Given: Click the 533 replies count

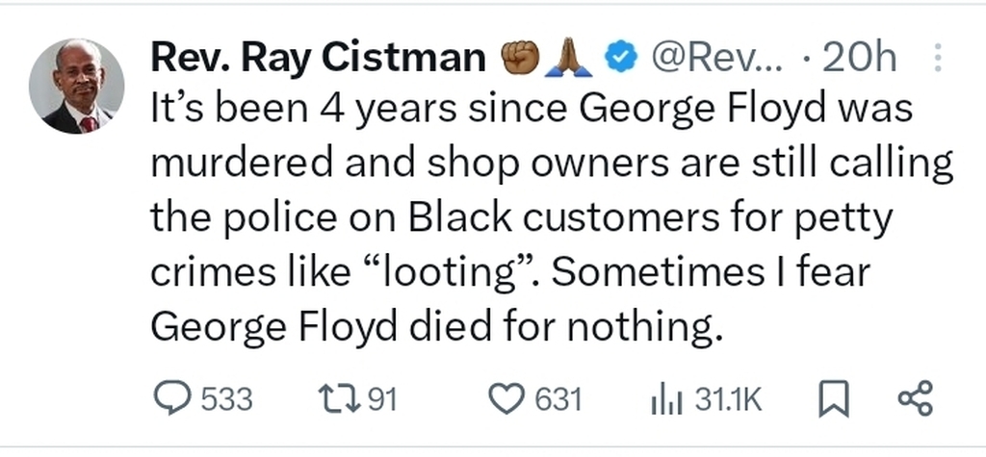Looking at the screenshot, I should coord(226,399).
